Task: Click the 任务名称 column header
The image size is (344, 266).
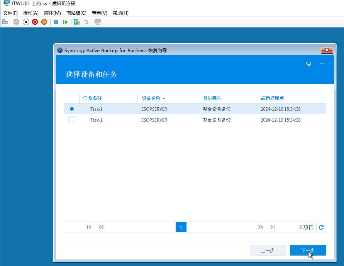Action: (93, 98)
